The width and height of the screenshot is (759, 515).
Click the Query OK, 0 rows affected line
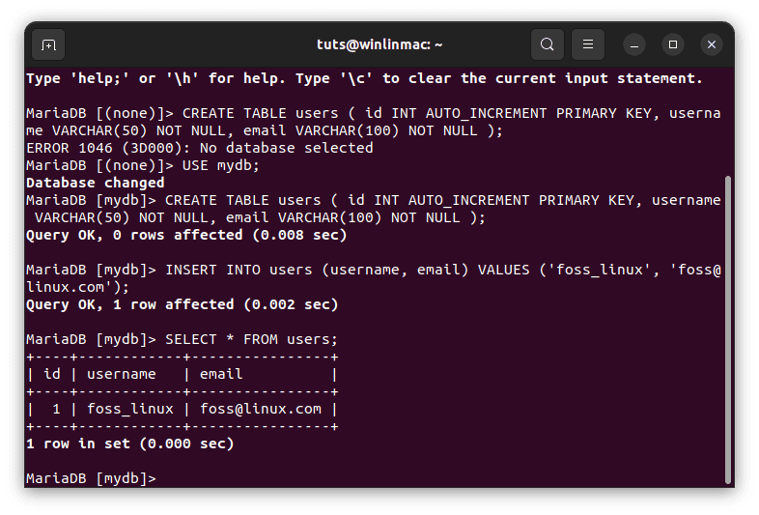point(186,235)
